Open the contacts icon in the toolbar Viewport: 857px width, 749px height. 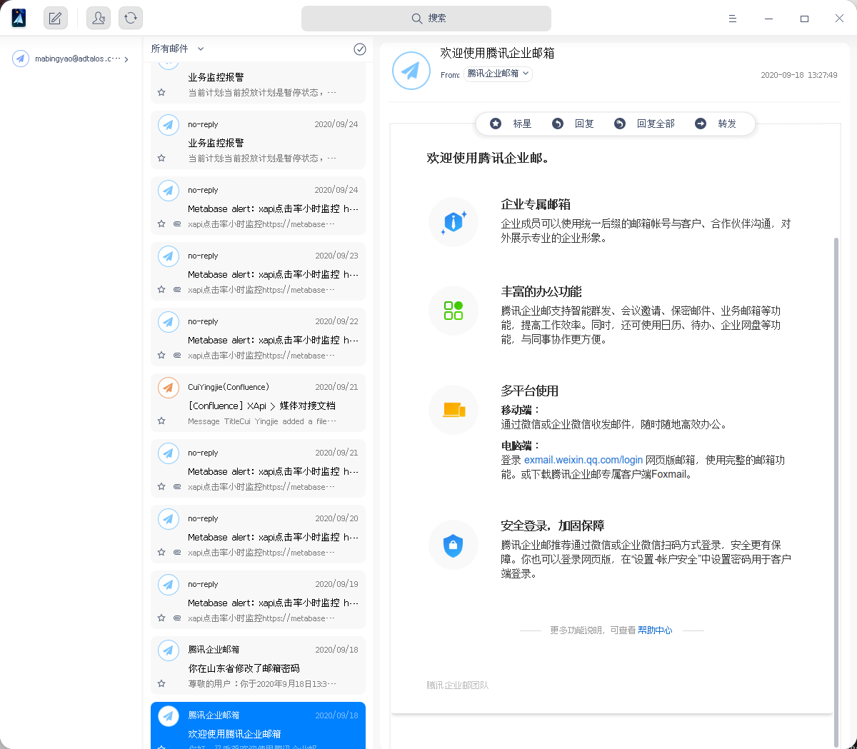(x=99, y=18)
